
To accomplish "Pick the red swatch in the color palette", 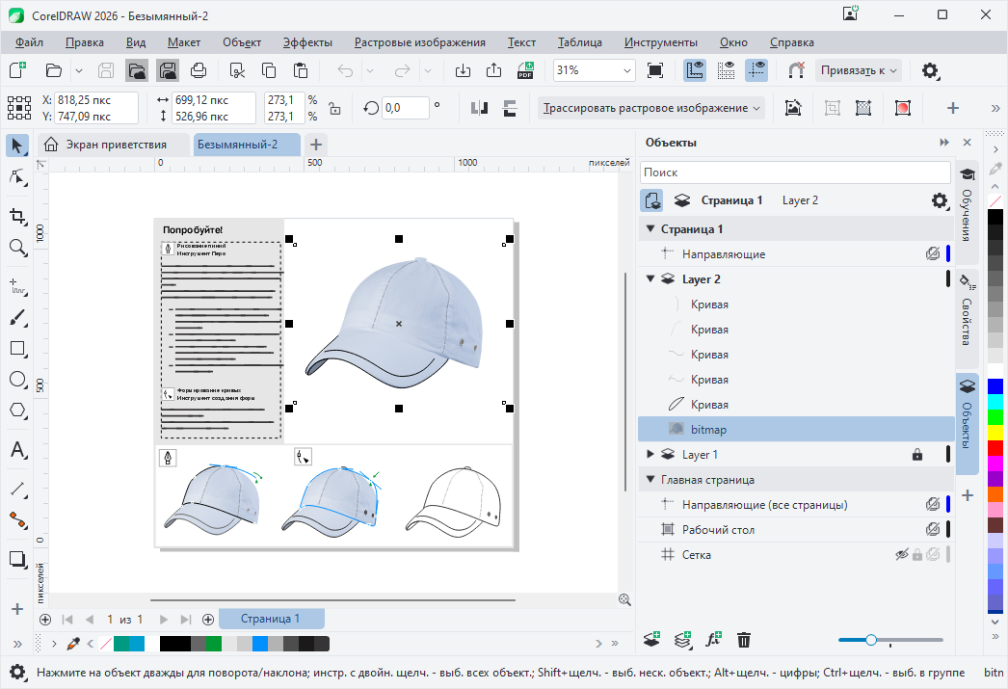I will (995, 448).
